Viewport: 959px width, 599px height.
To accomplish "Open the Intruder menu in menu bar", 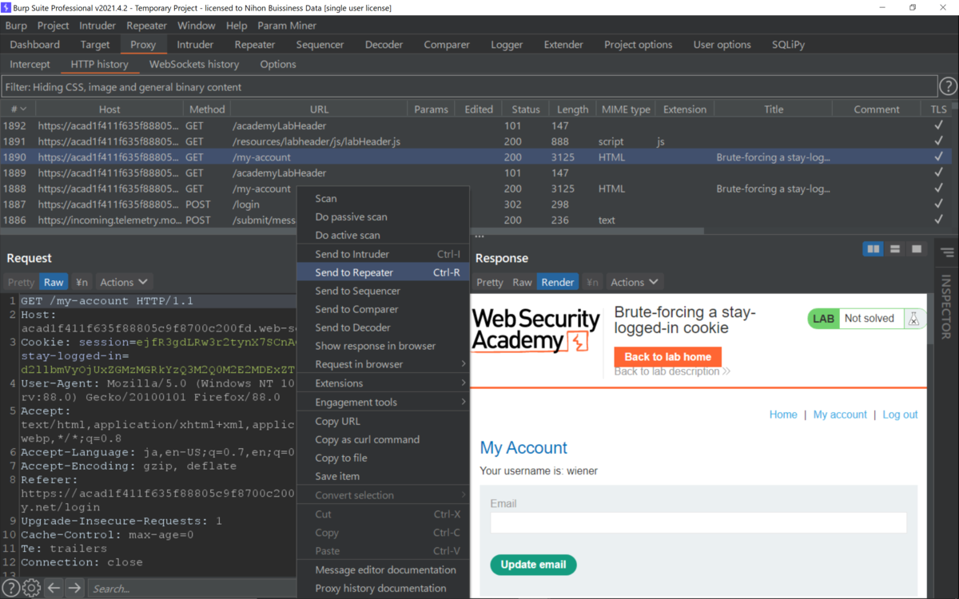I will point(97,26).
